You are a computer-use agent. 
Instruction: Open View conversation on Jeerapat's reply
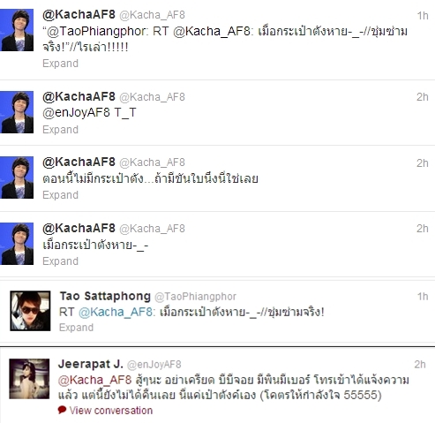pos(111,410)
